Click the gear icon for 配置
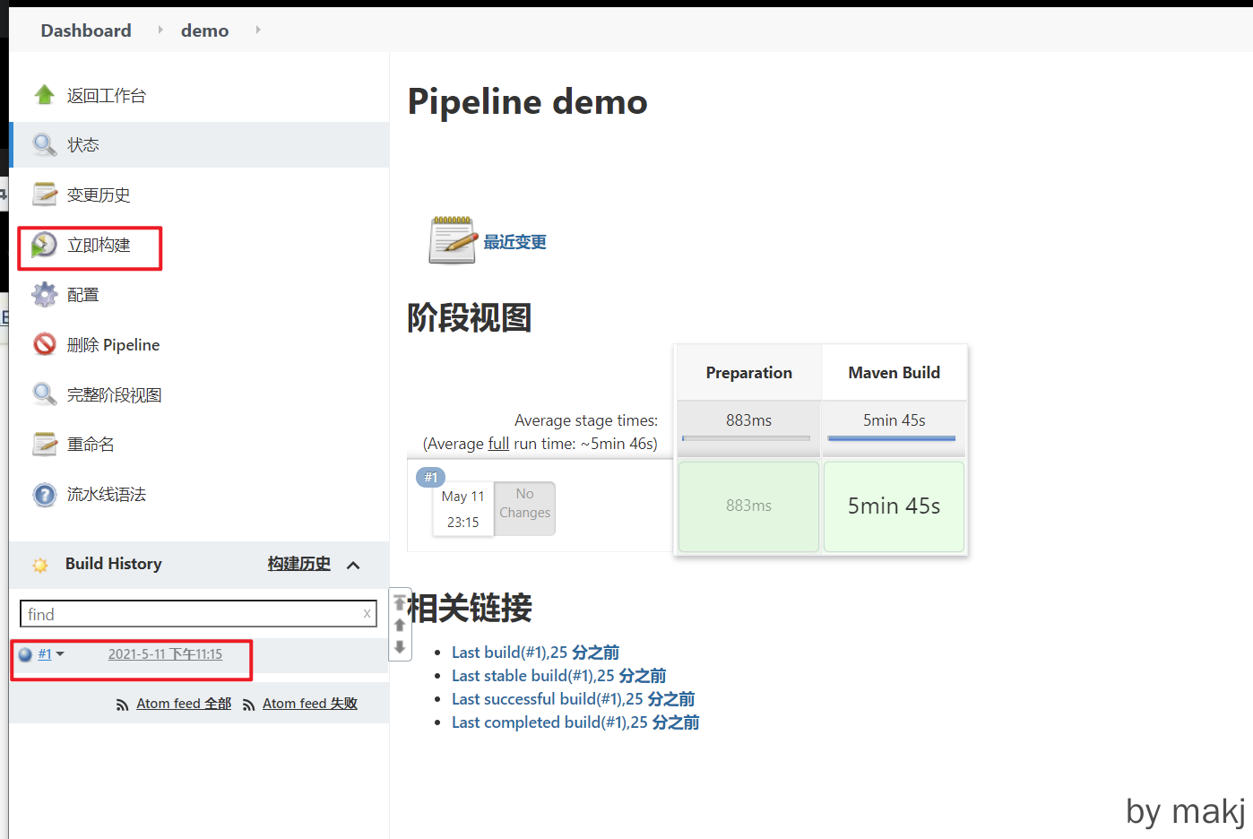Image resolution: width=1253 pixels, height=839 pixels. tap(44, 295)
